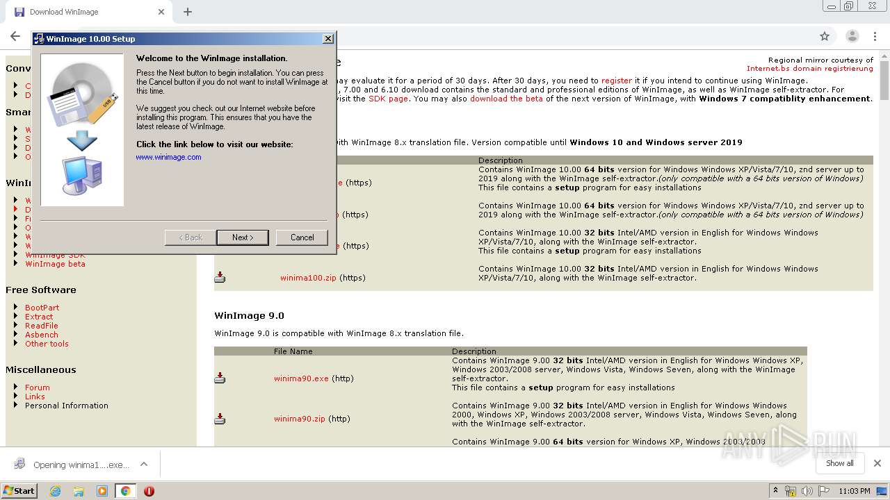The width and height of the screenshot is (890, 500).
Task: Click the network tray icon
Action: [x=791, y=491]
